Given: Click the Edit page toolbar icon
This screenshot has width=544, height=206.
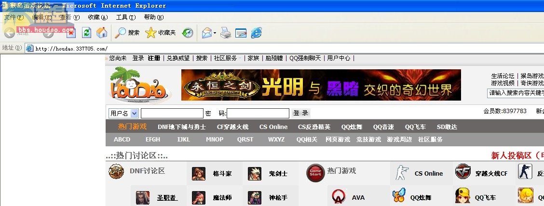Looking at the screenshot, I should click(x=241, y=33).
